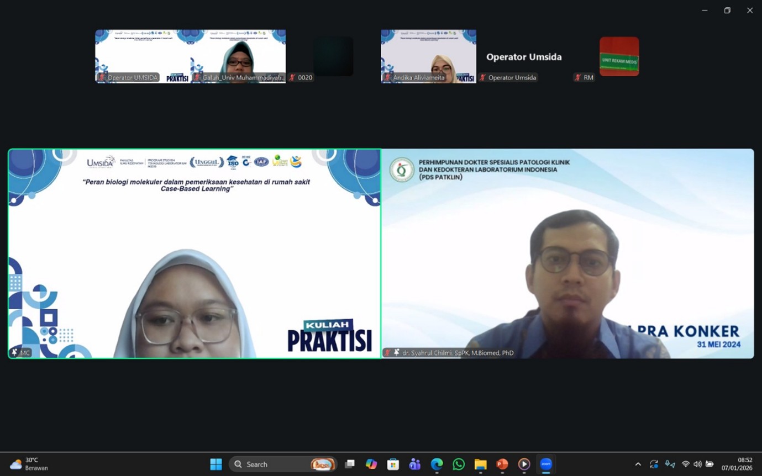This screenshot has height=476, width=762.
Task: Open File Explorer from the taskbar
Action: pyautogui.click(x=480, y=464)
